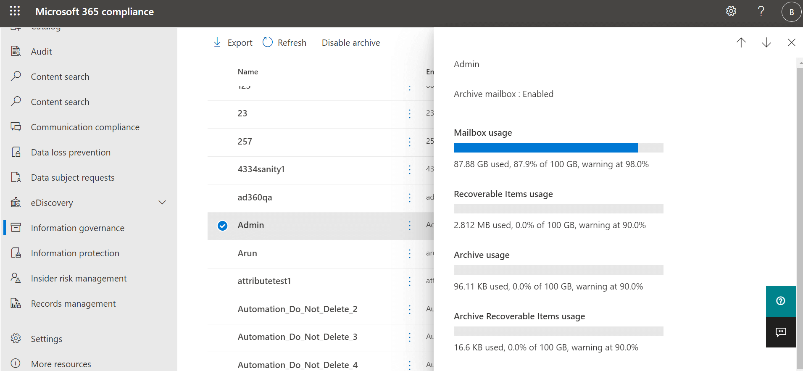
Task: Click the Export download icon
Action: (x=217, y=42)
